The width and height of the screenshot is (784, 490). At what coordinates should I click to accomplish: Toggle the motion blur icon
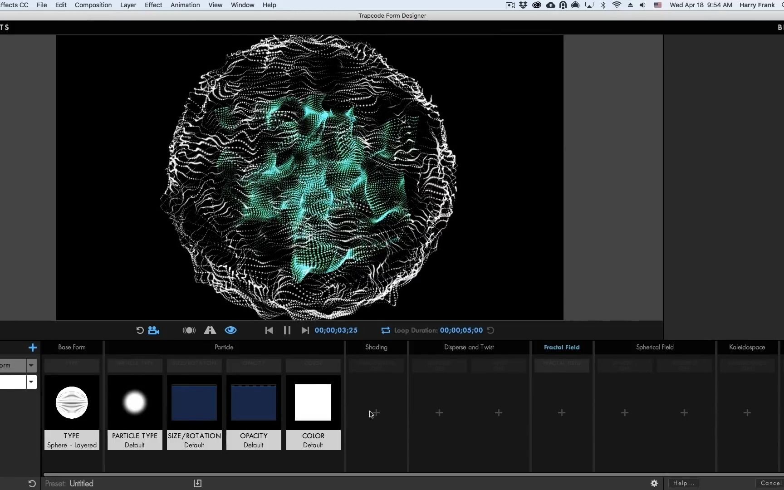tap(189, 330)
